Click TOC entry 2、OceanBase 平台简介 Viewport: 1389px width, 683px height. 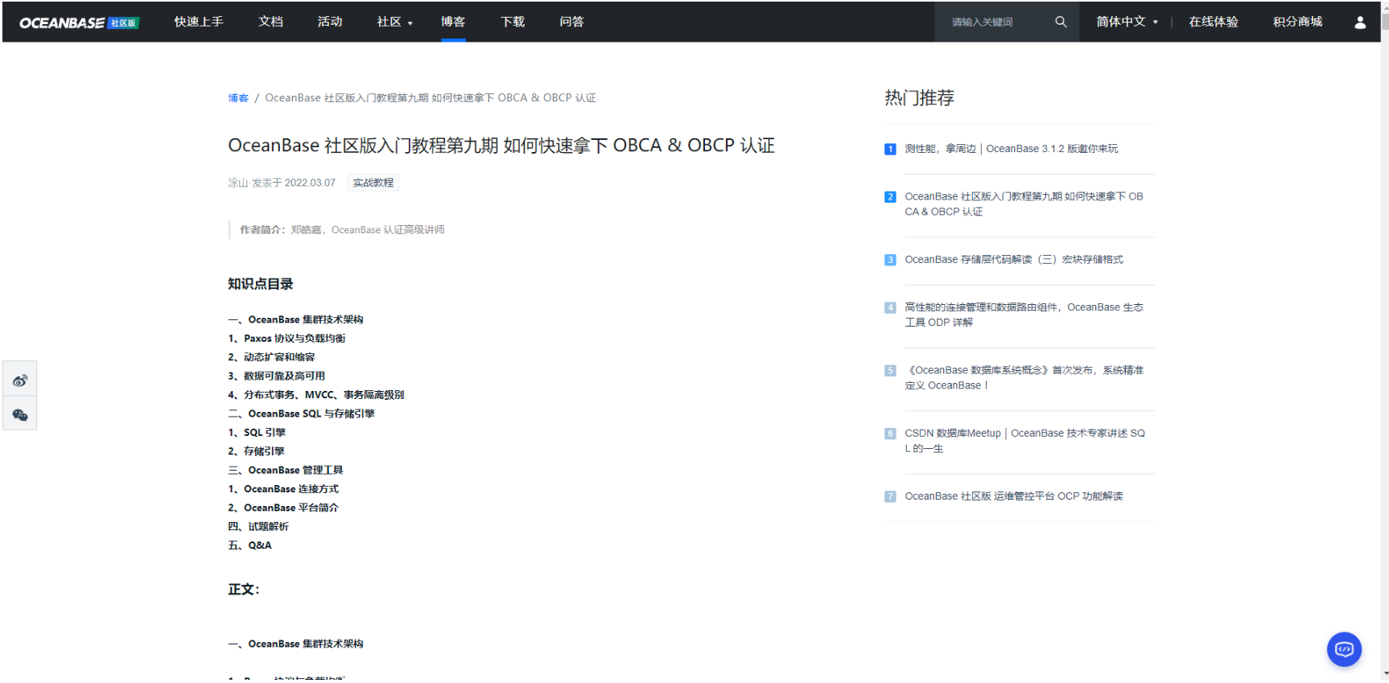[x=283, y=508]
